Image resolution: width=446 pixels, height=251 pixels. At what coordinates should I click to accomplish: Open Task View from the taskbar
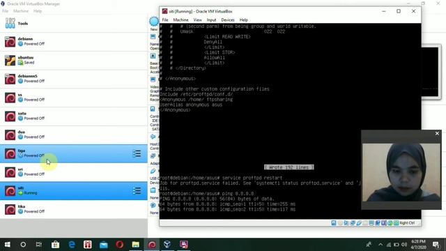click(39, 245)
